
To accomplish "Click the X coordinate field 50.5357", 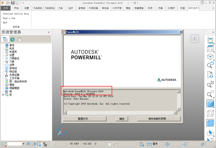I will click(76, 144).
